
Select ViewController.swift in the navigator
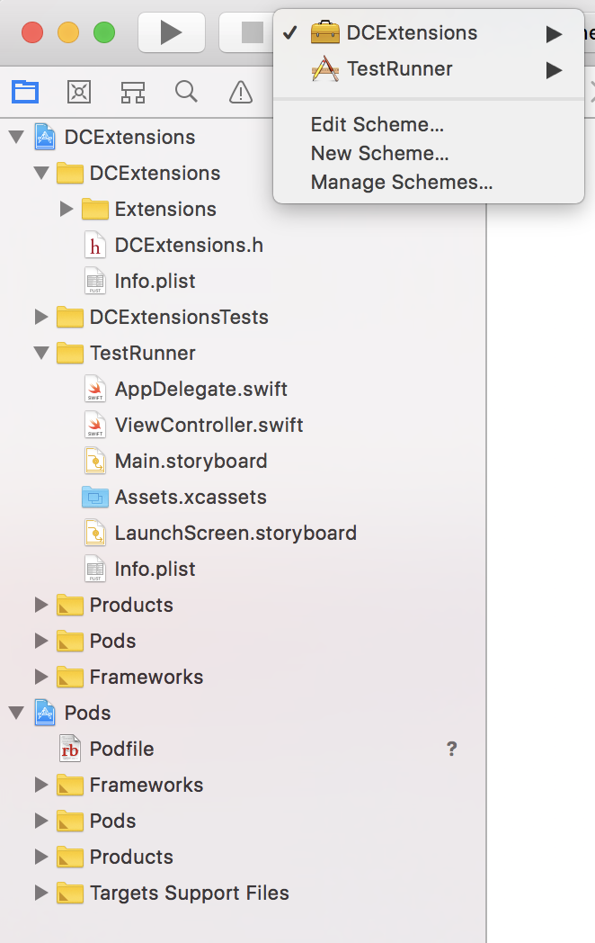tap(209, 426)
